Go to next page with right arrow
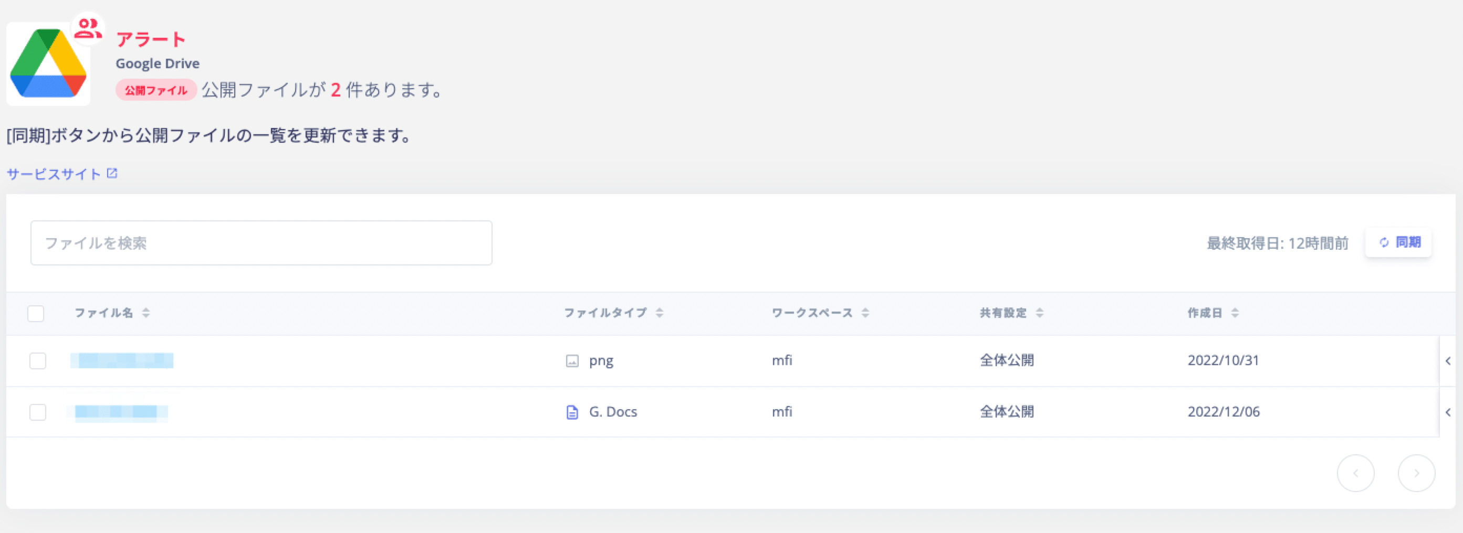This screenshot has width=1463, height=533. 1416,473
